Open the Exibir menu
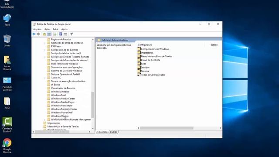The image size is (279, 157). [x=55, y=29]
